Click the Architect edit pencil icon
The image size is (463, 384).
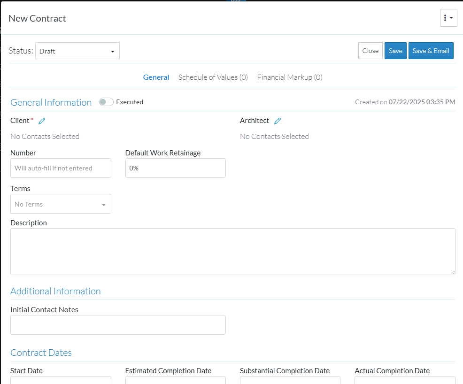(278, 121)
